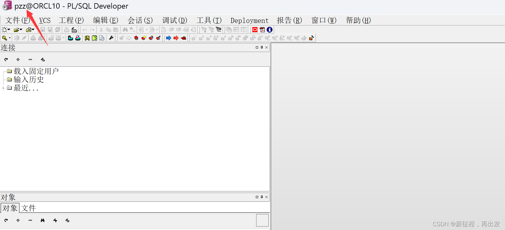Click the red right arrow icon
This screenshot has width=505, height=230.
pyautogui.click(x=176, y=38)
